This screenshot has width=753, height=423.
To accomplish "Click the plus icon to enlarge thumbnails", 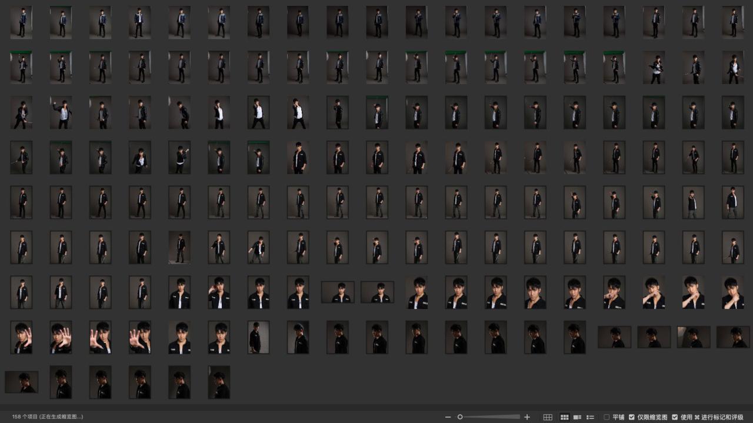I will point(527,417).
